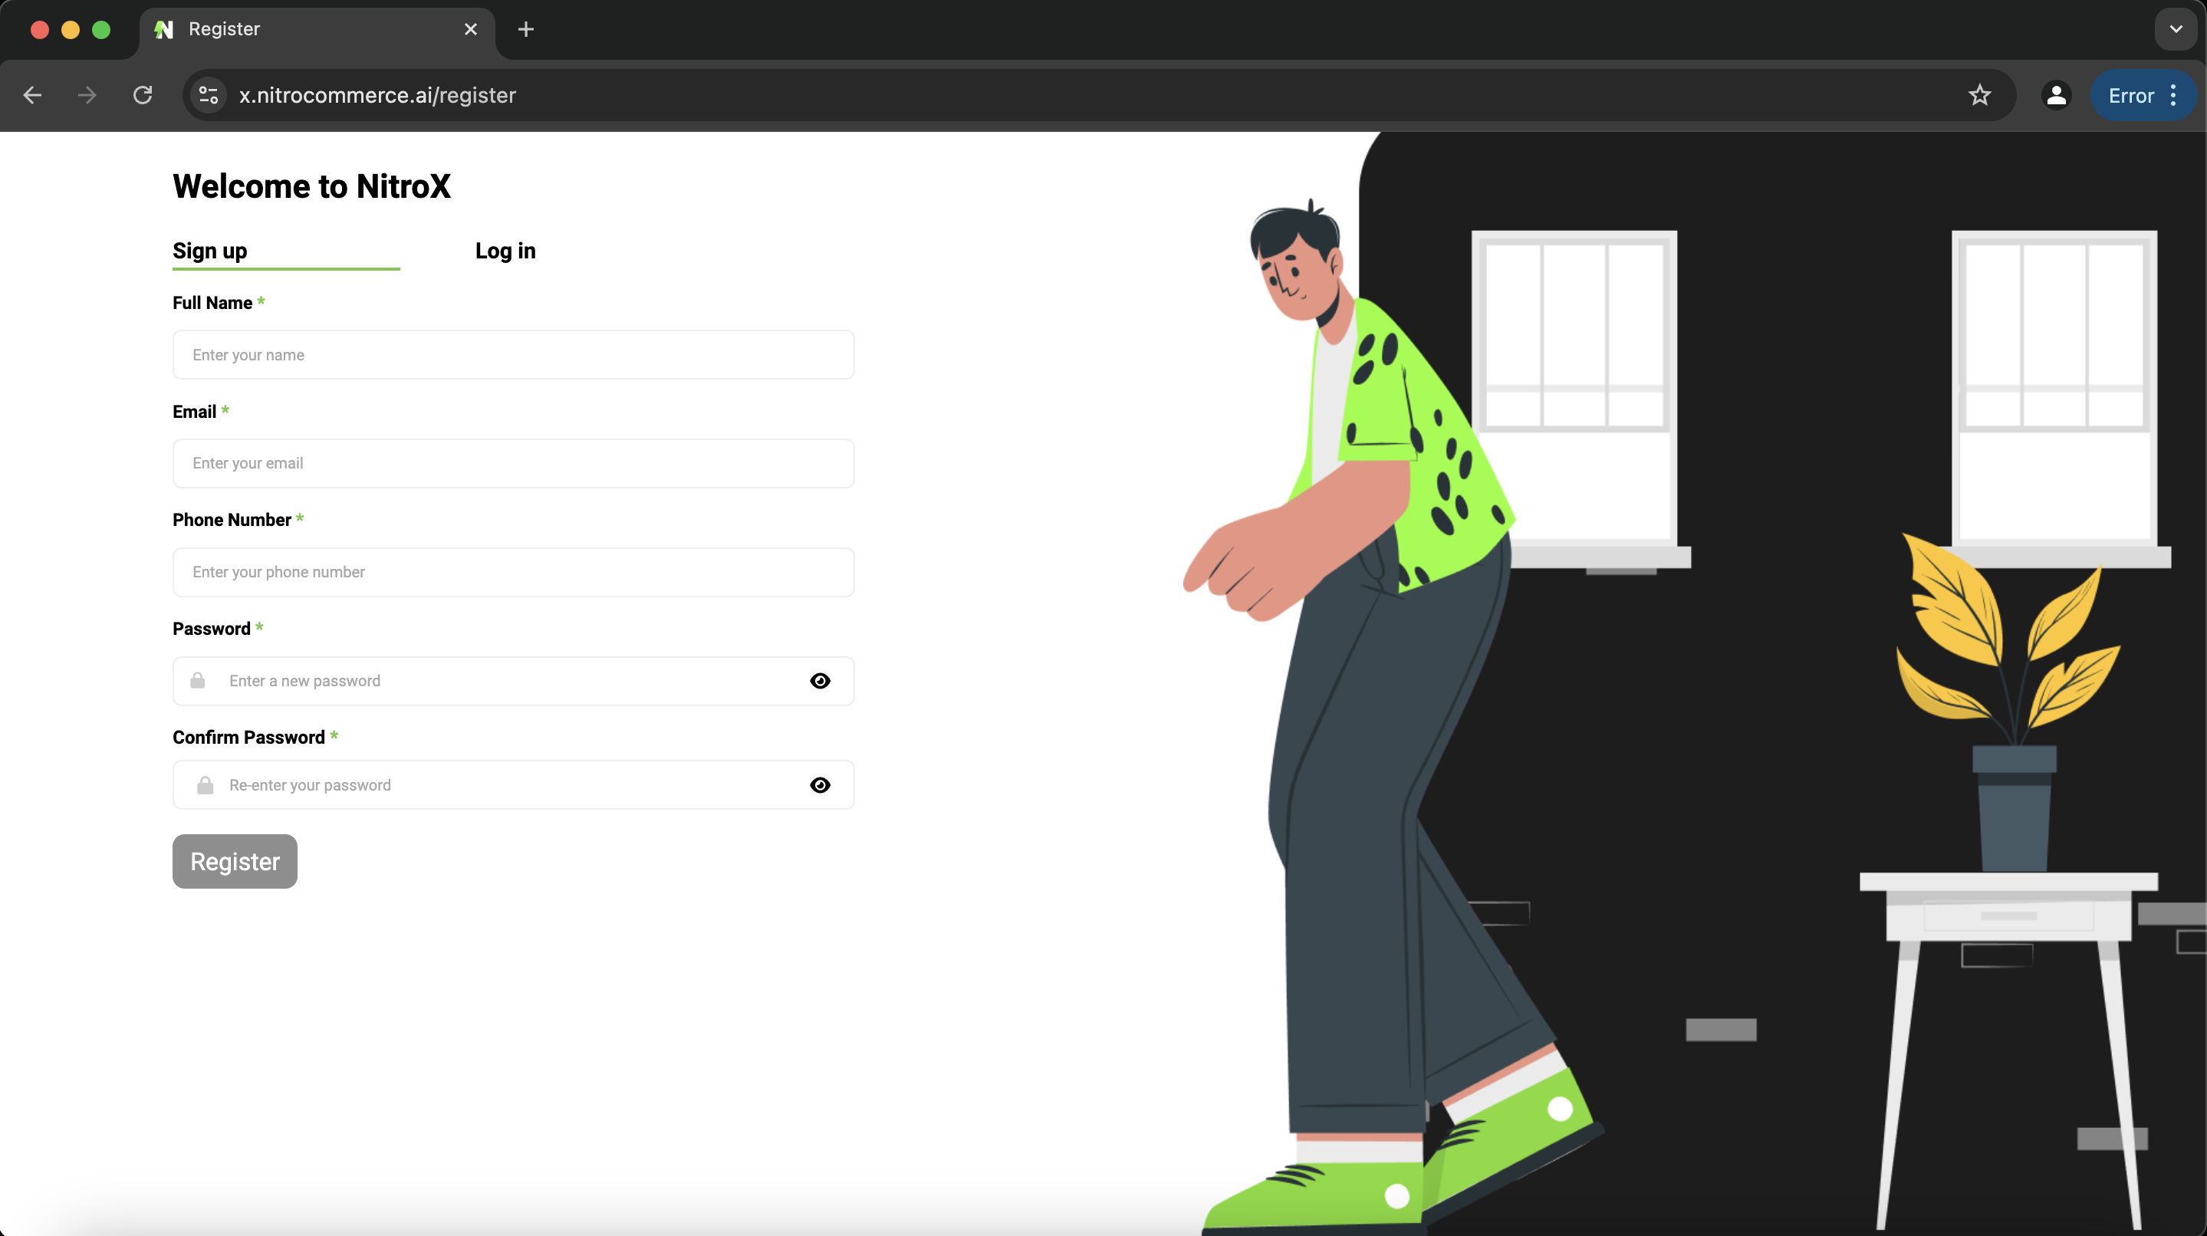Click the red close window button
The image size is (2207, 1236).
click(x=39, y=30)
